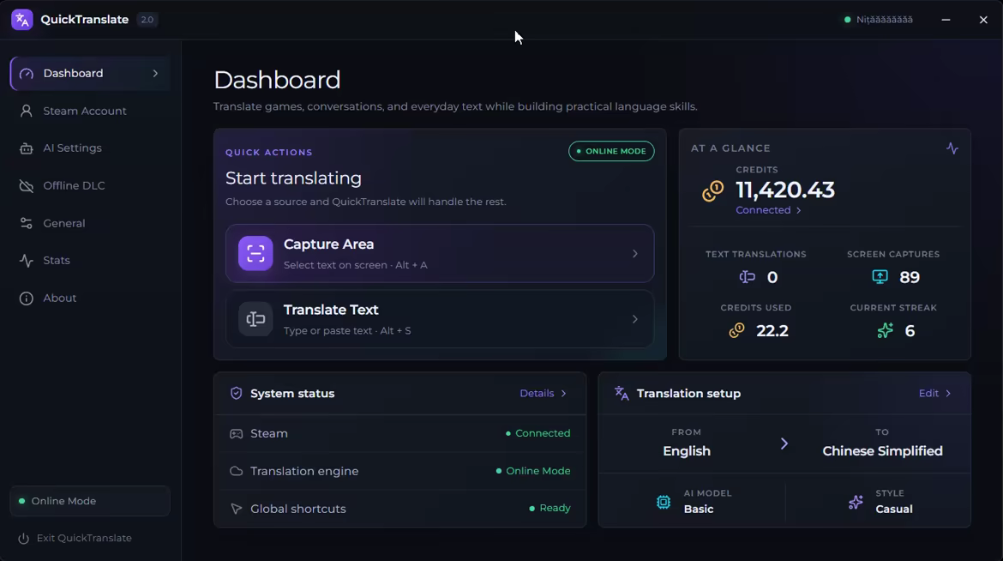Screen dimensions: 1003x561
Task: Open the Steam Account menu item
Action: coord(89,111)
